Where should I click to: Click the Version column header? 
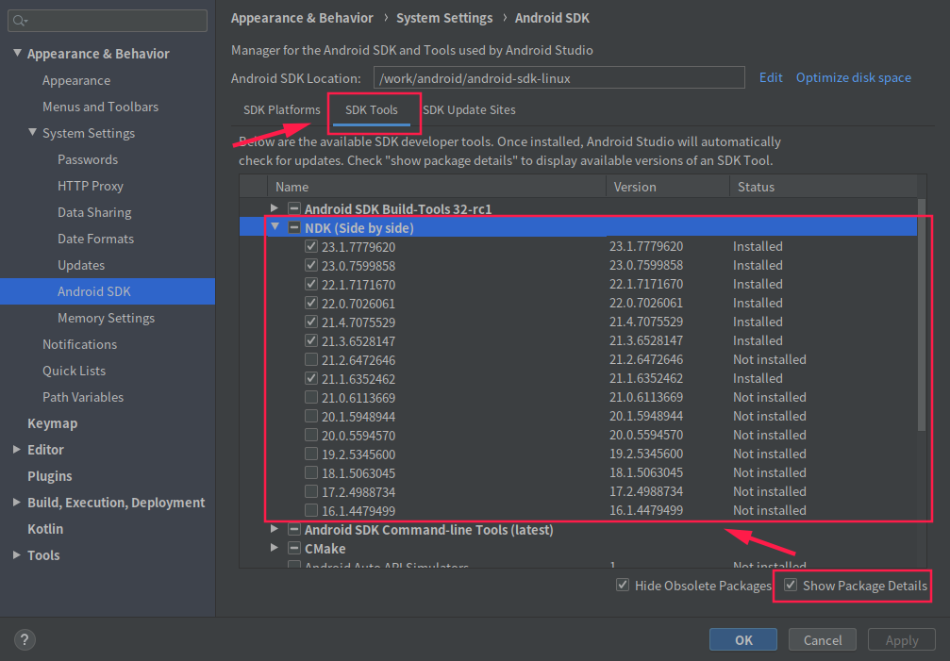[668, 187]
